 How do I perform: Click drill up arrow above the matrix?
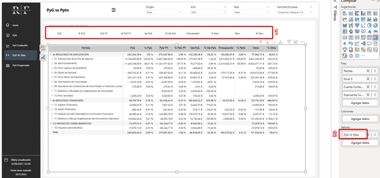tap(261, 42)
